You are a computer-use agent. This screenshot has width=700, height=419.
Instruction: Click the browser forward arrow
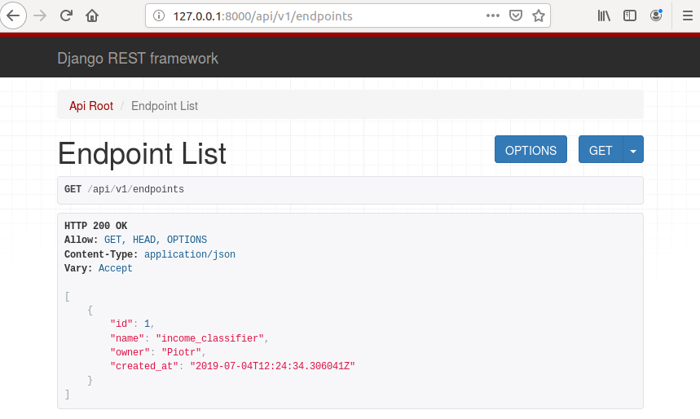click(x=40, y=15)
